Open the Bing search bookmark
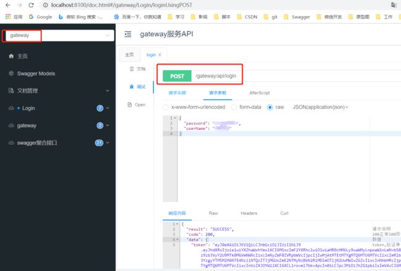The height and width of the screenshot is (271, 401). click(81, 17)
